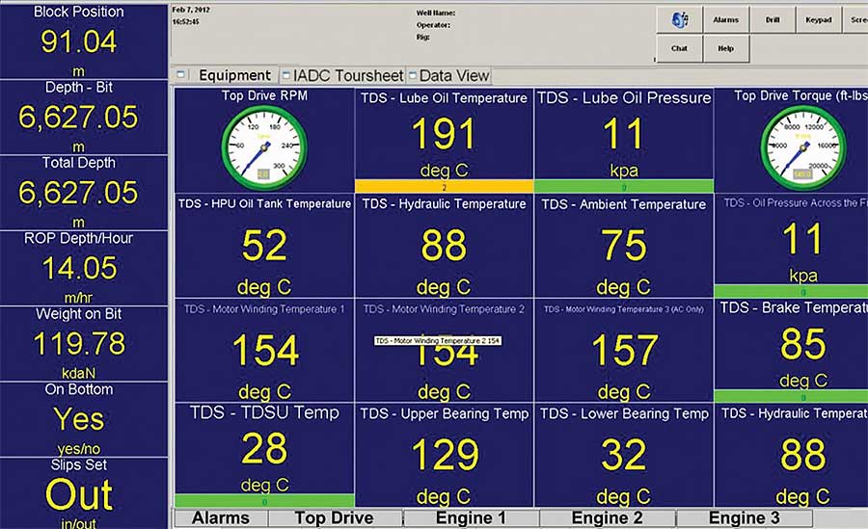Open the Engine 3 bottom tab
The height and width of the screenshot is (529, 868).
745,518
